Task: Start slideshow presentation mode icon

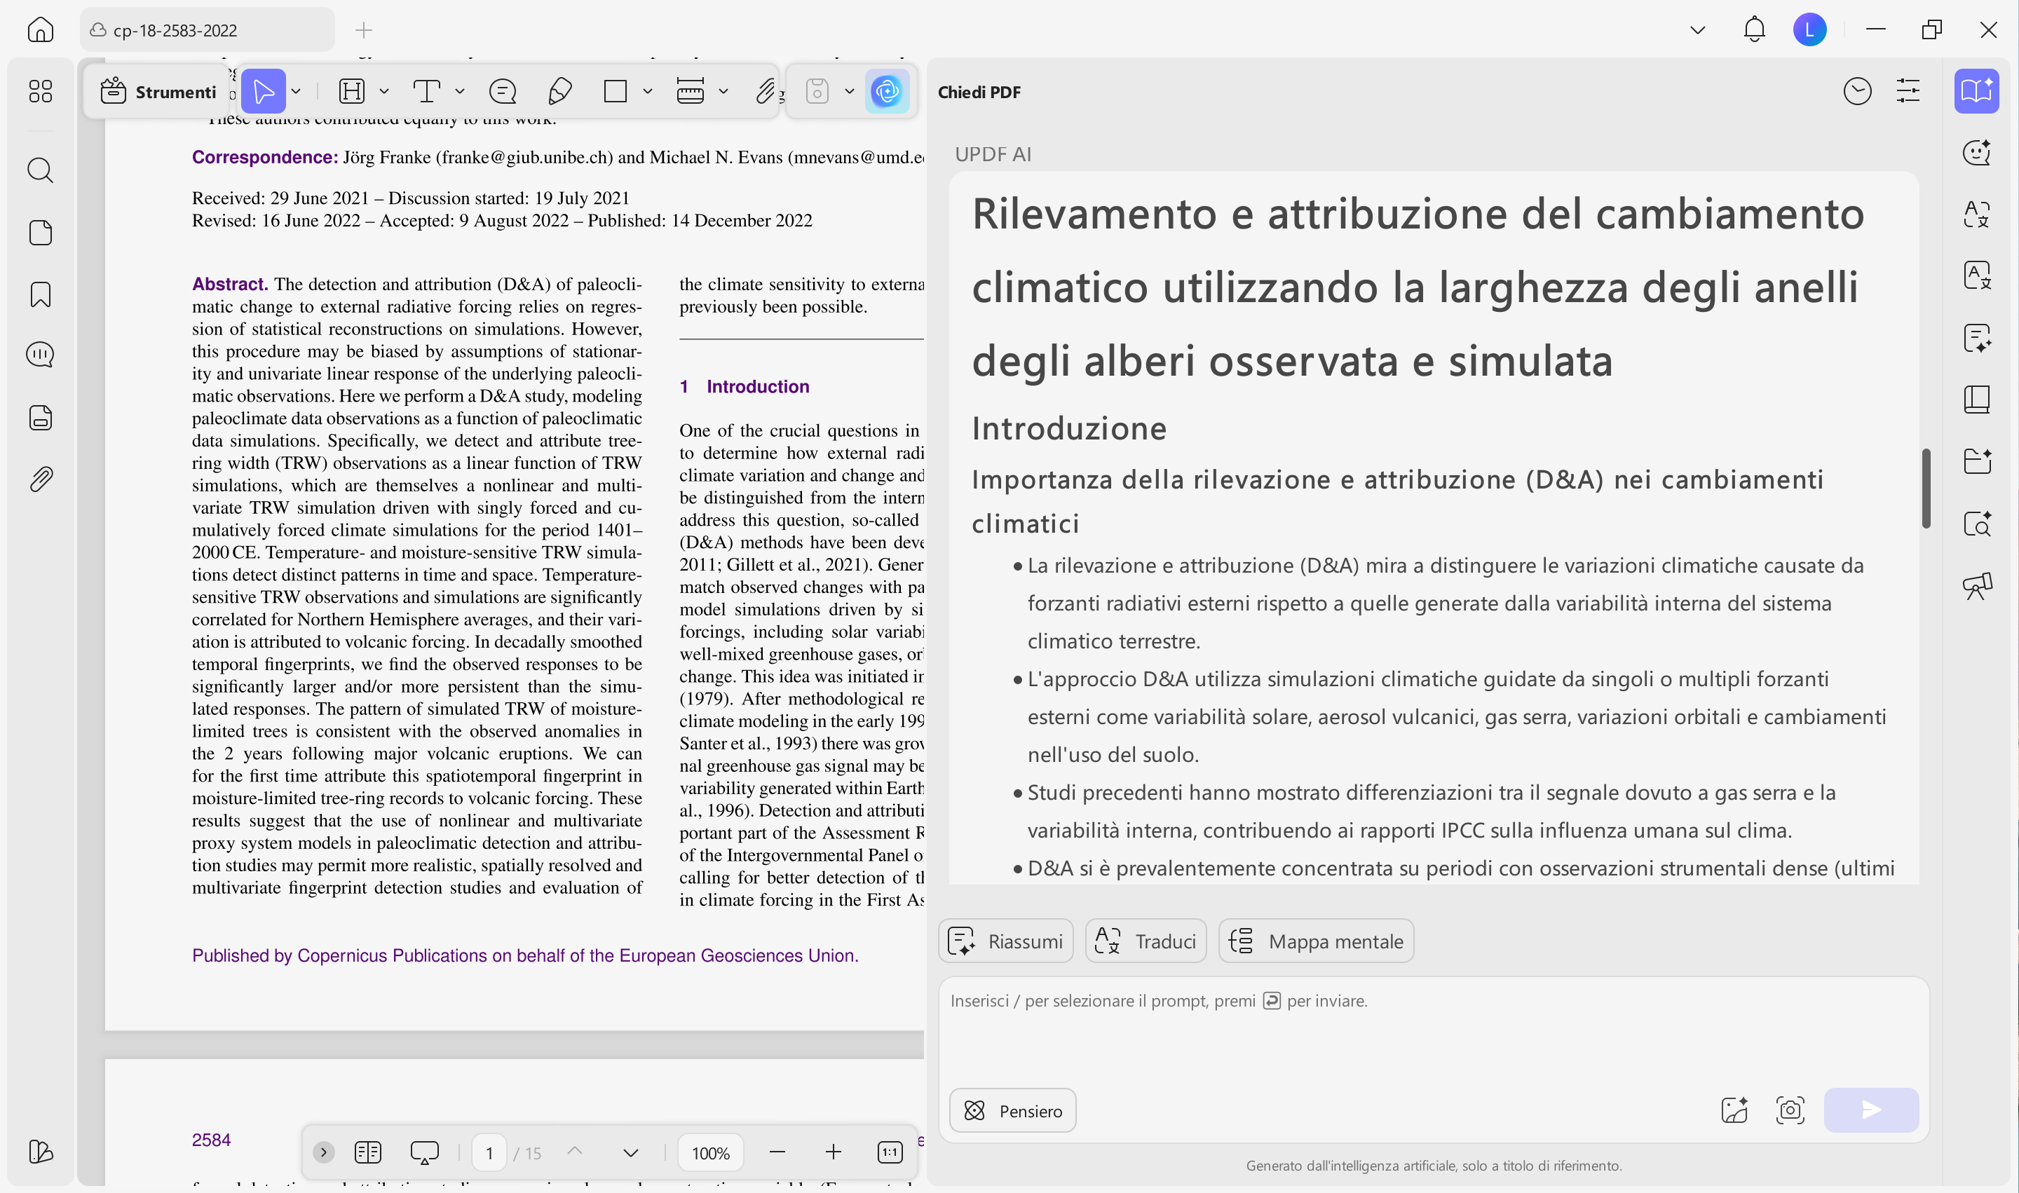Action: [425, 1152]
